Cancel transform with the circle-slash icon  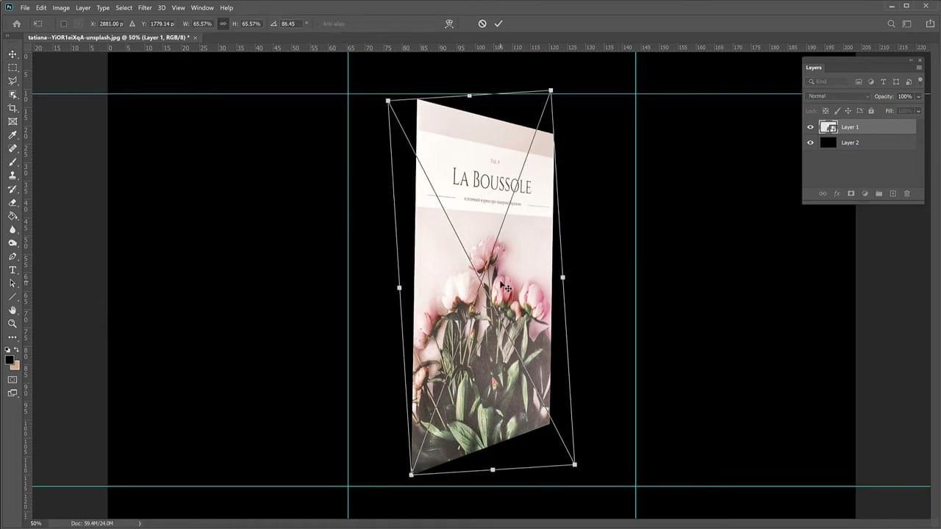pyautogui.click(x=482, y=24)
